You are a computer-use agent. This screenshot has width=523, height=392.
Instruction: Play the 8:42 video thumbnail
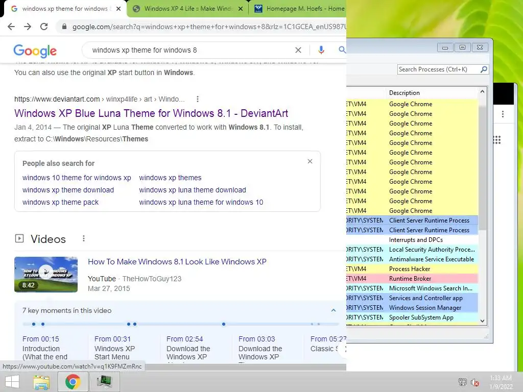46,274
